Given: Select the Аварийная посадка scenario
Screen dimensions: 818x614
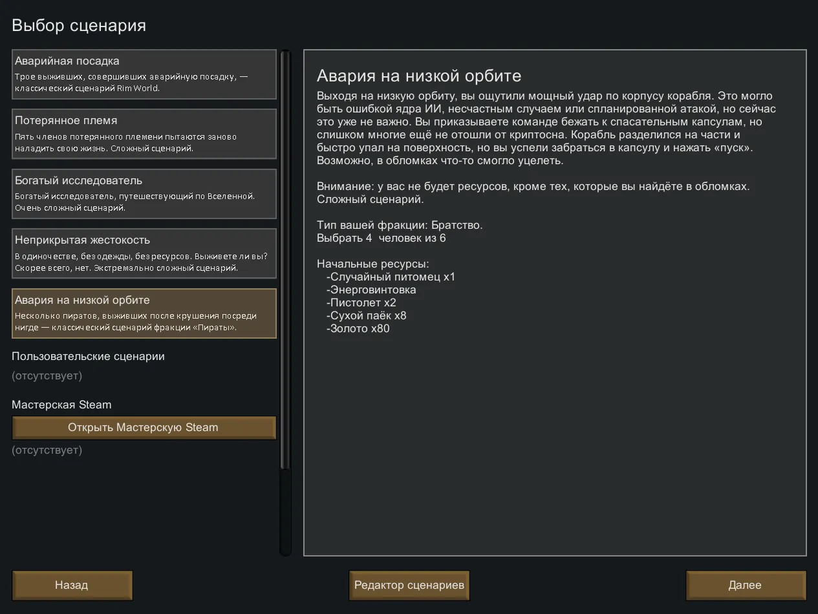Looking at the screenshot, I should tap(144, 74).
